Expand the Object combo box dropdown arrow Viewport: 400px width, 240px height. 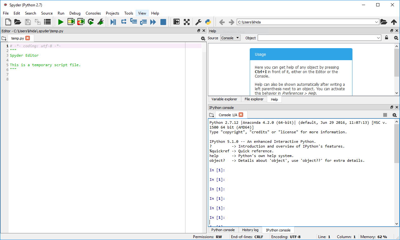click(x=378, y=38)
